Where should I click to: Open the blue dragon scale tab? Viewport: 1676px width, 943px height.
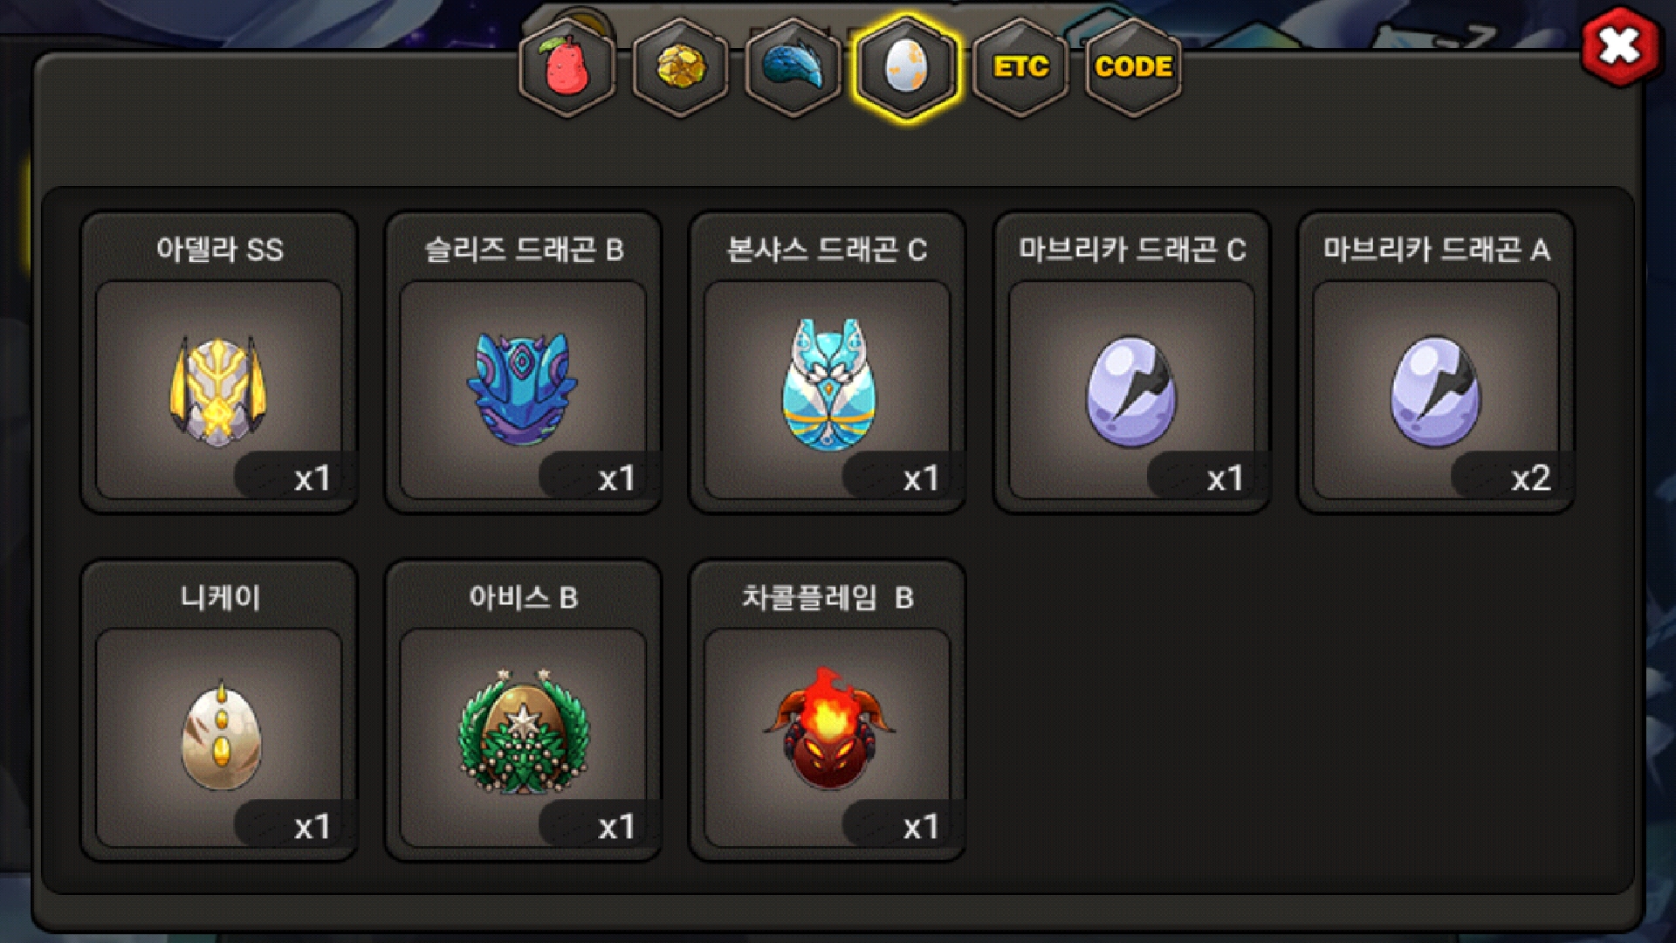pyautogui.click(x=793, y=67)
